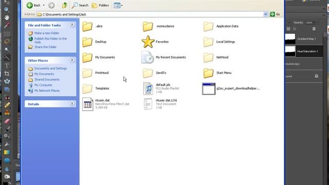Select the Horizontal Type tool
Screen dimensions: 329x185
(7, 66)
